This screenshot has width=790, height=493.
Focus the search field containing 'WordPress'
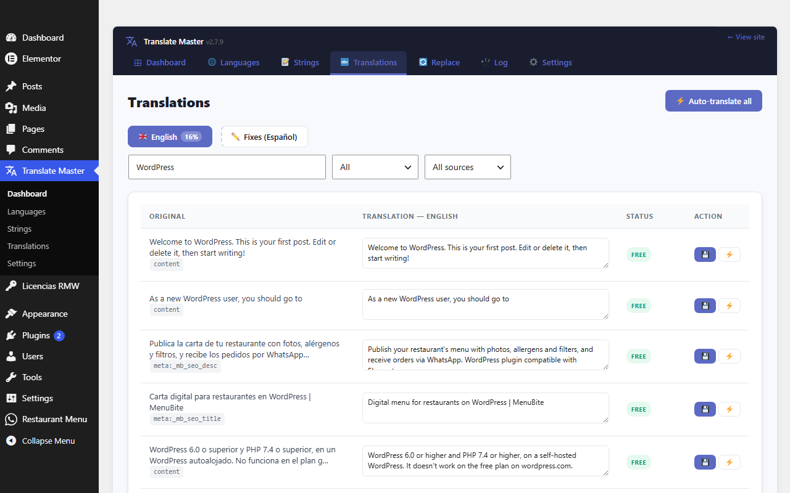[227, 167]
